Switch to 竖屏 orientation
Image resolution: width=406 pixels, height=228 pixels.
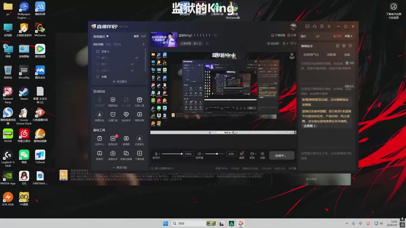pos(144,36)
